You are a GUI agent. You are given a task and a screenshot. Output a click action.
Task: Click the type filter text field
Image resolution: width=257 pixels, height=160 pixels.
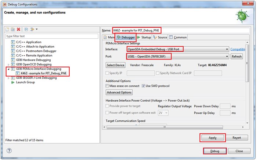tap(52, 36)
